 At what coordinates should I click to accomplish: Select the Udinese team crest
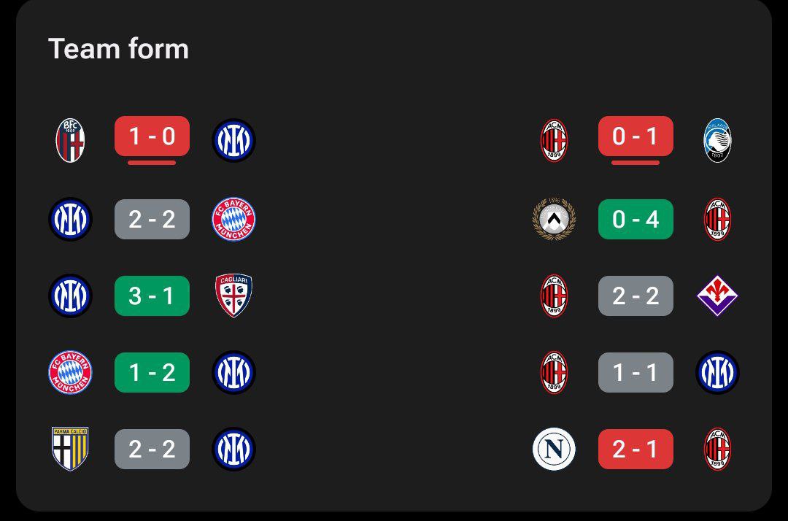[554, 219]
